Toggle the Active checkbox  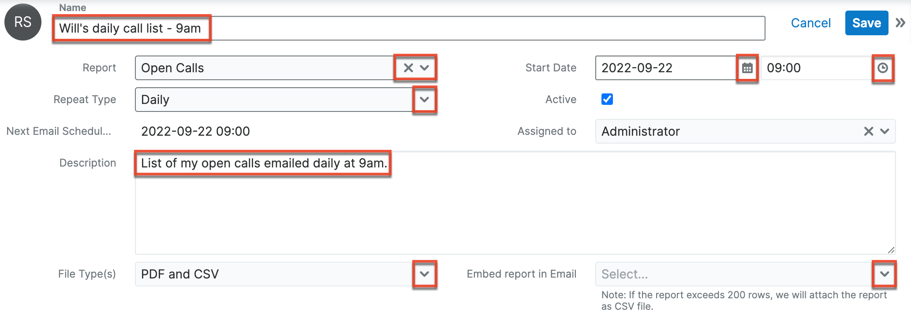pos(607,99)
